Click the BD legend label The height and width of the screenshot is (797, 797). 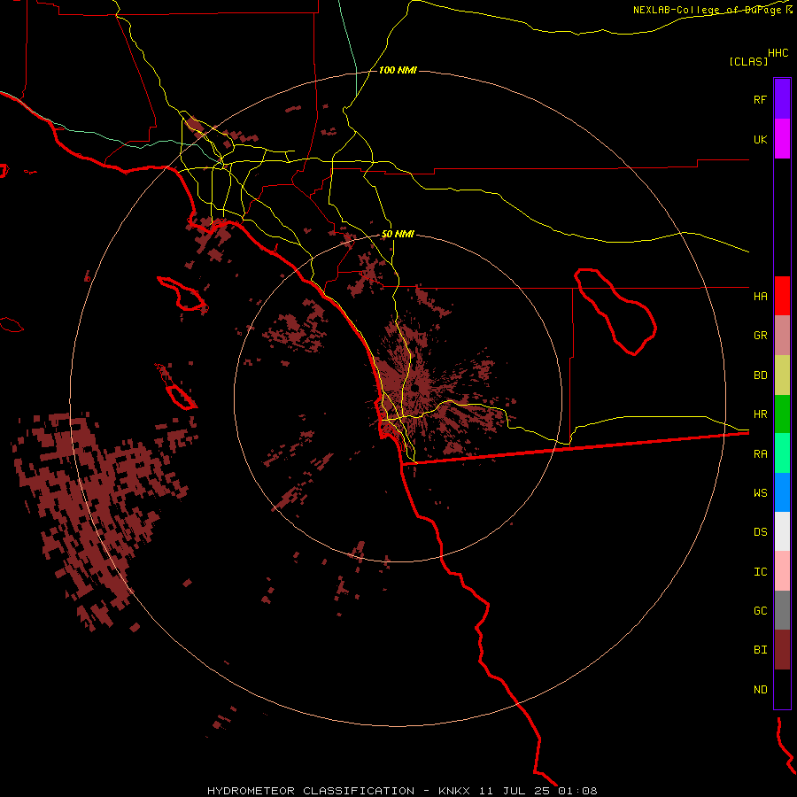coord(760,375)
